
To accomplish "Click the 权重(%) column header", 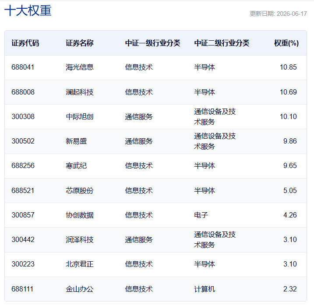I will [x=286, y=43].
